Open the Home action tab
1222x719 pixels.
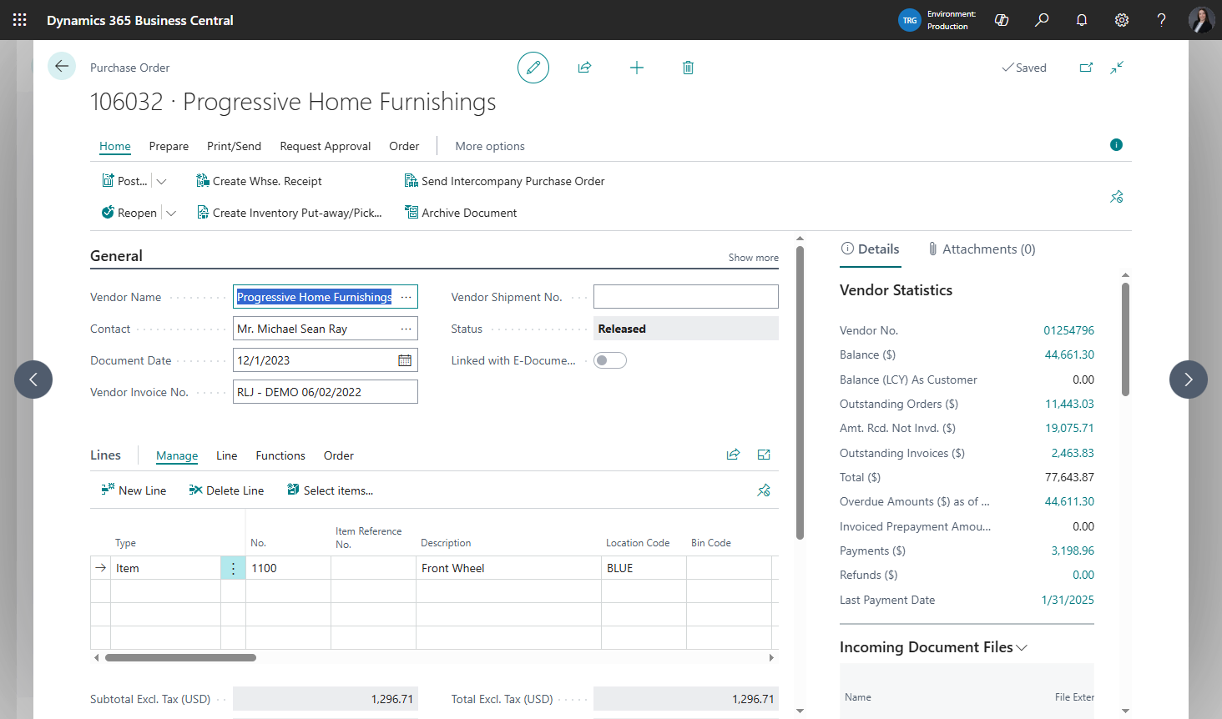click(x=115, y=146)
